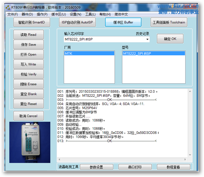Click the 串口打印 serial print button
This screenshot has height=177, width=204.
pos(135,167)
